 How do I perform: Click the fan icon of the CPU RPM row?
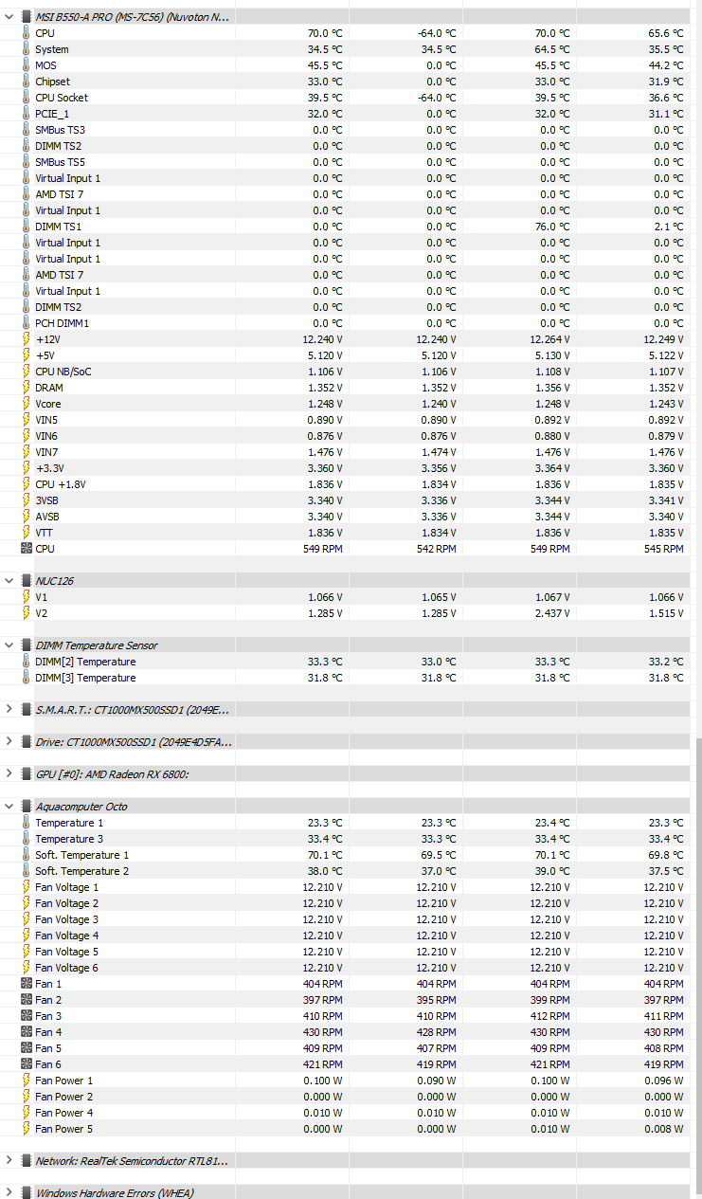pyautogui.click(x=27, y=549)
